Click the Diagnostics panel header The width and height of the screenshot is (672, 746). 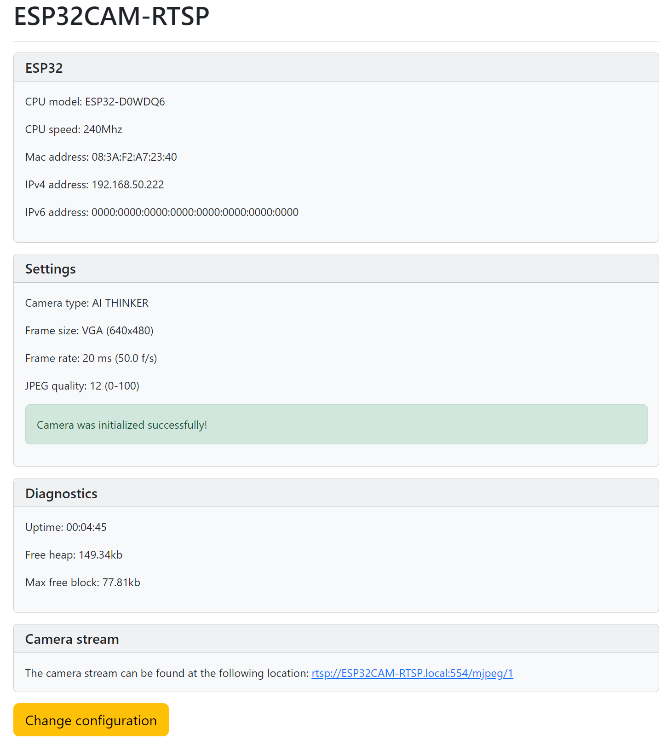pos(61,493)
